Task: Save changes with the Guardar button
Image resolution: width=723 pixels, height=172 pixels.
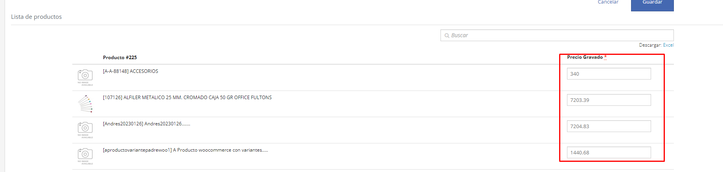Action: pyautogui.click(x=652, y=4)
